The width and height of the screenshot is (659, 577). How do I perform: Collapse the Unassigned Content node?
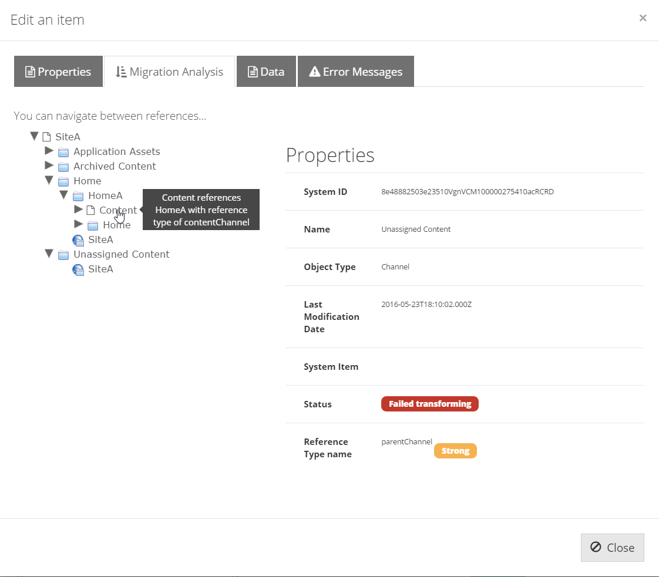coord(49,254)
